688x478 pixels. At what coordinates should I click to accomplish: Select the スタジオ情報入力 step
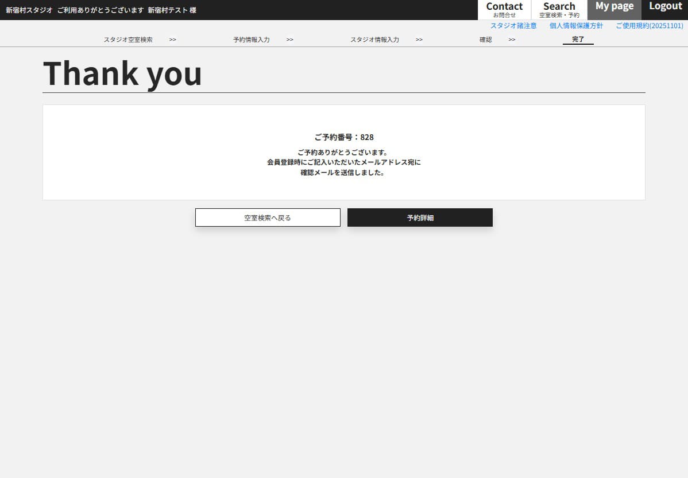374,40
